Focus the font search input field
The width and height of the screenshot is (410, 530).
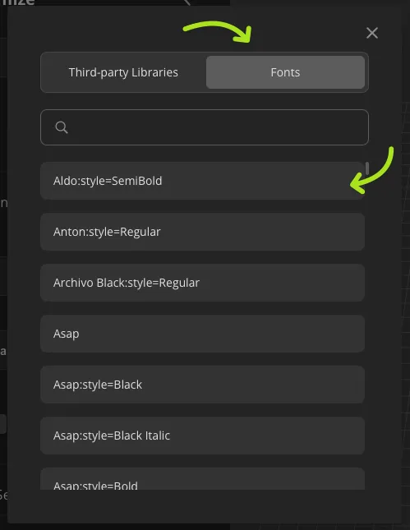point(204,127)
